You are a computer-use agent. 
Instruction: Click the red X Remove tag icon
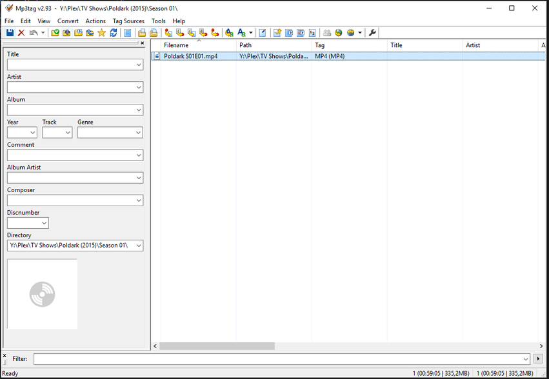21,32
